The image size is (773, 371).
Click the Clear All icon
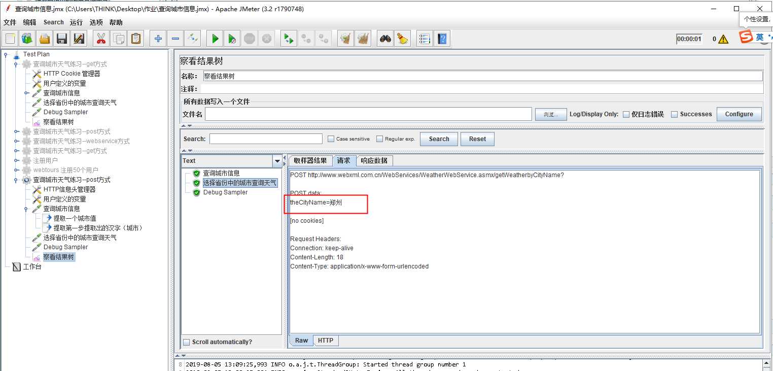pyautogui.click(x=363, y=39)
